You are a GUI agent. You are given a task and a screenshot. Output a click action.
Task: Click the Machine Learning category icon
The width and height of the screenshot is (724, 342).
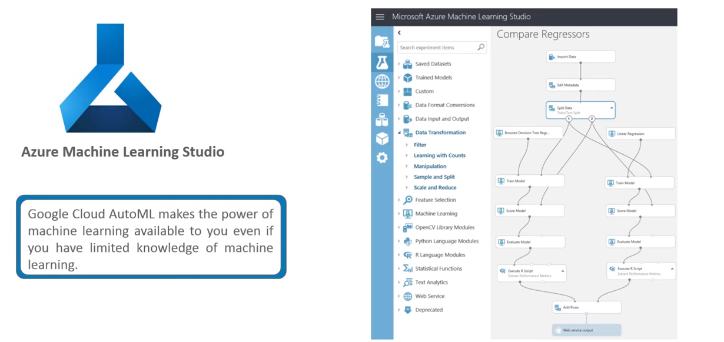click(x=407, y=214)
